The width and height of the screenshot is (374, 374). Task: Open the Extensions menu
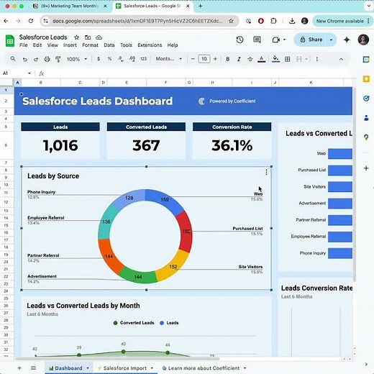point(150,45)
